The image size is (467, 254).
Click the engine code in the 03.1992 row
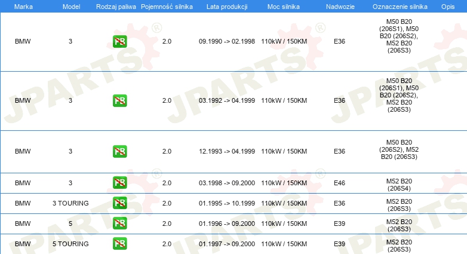pos(399,95)
